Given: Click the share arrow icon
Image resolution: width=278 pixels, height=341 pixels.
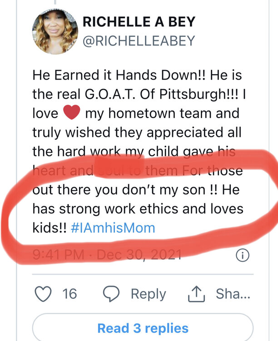Looking at the screenshot, I should tap(195, 294).
